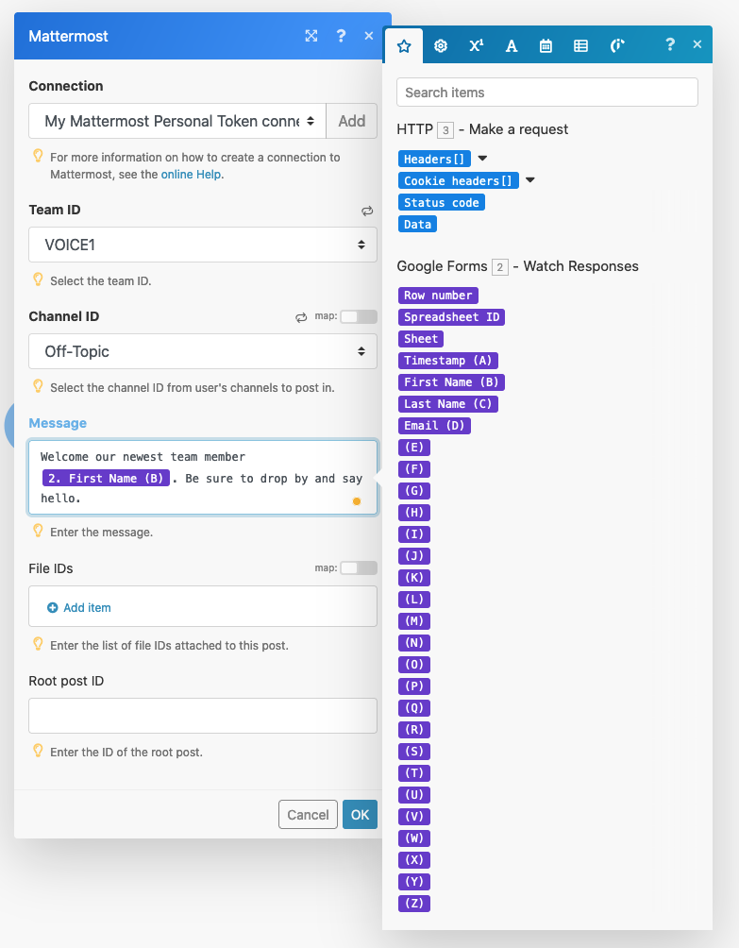Insert First Name (B) from Google Forms list
This screenshot has height=948, width=739.
(451, 382)
